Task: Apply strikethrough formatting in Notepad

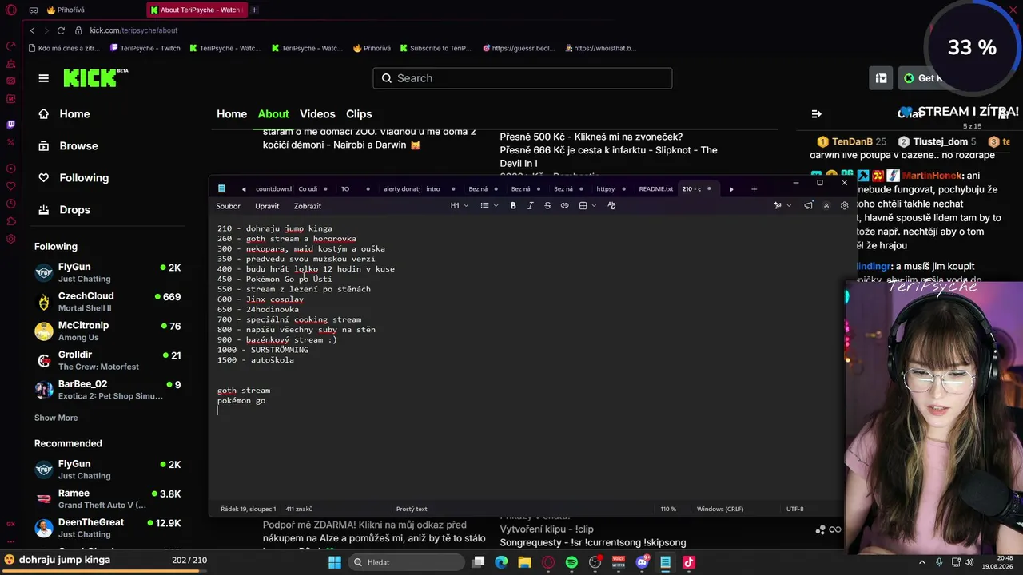Action: point(547,206)
